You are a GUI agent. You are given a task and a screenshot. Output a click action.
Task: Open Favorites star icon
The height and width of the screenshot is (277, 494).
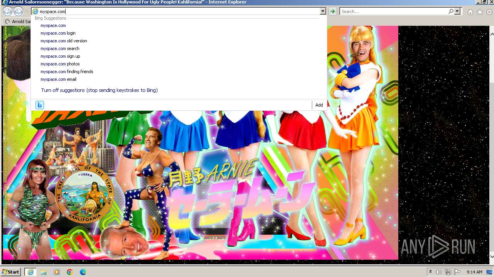(x=480, y=12)
